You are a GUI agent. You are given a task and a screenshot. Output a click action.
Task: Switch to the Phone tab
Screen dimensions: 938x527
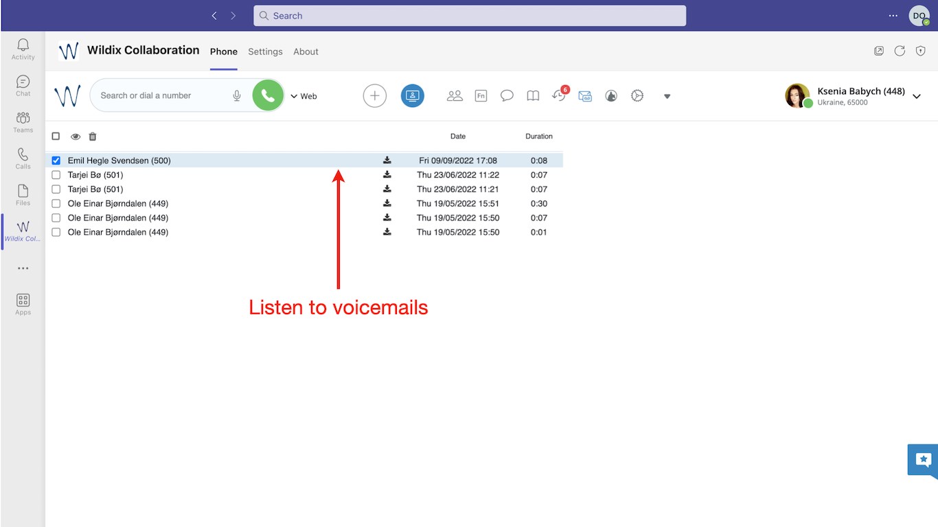coord(224,51)
